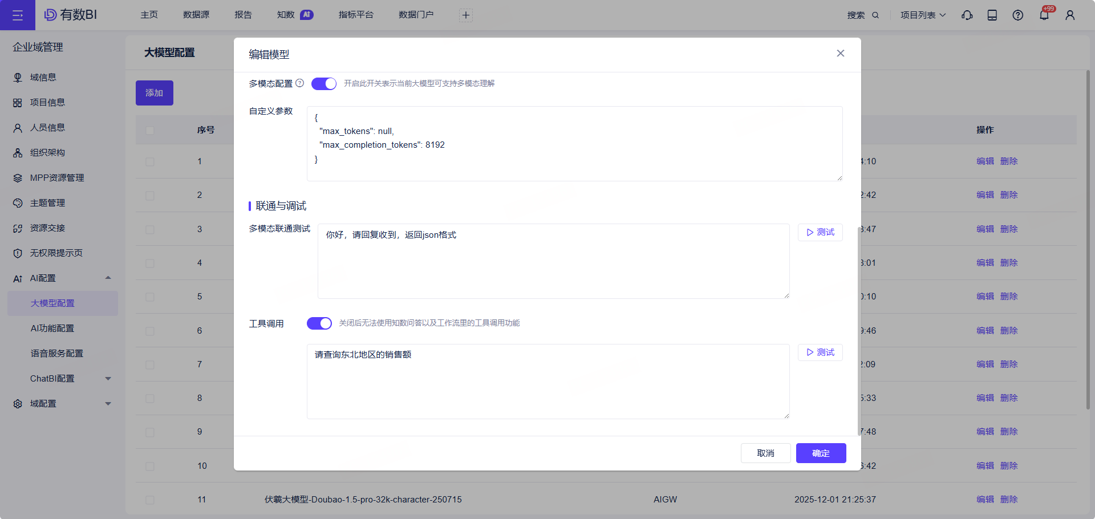This screenshot has height=519, width=1095.
Task: Go to the 指标平台 tab
Action: click(x=356, y=15)
